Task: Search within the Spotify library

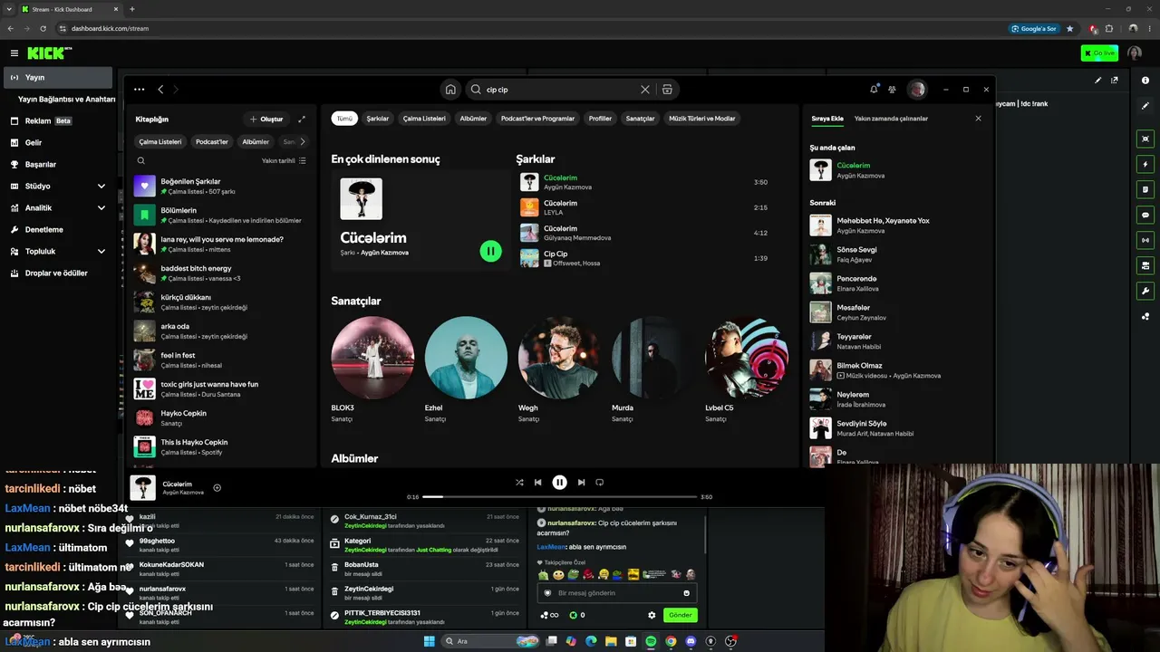Action: pos(140,160)
